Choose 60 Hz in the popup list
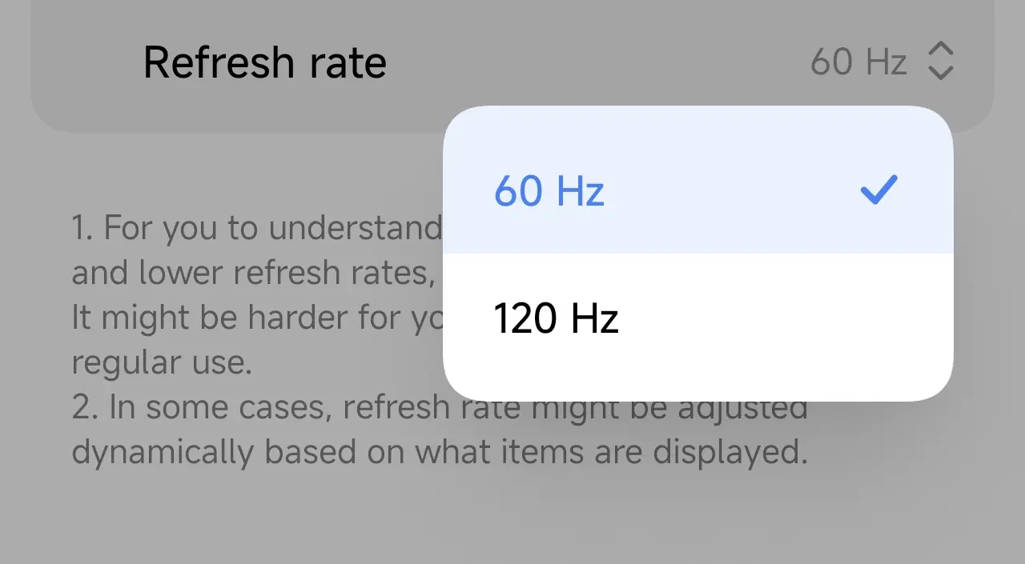Viewport: 1025px width, 564px height. pos(549,192)
